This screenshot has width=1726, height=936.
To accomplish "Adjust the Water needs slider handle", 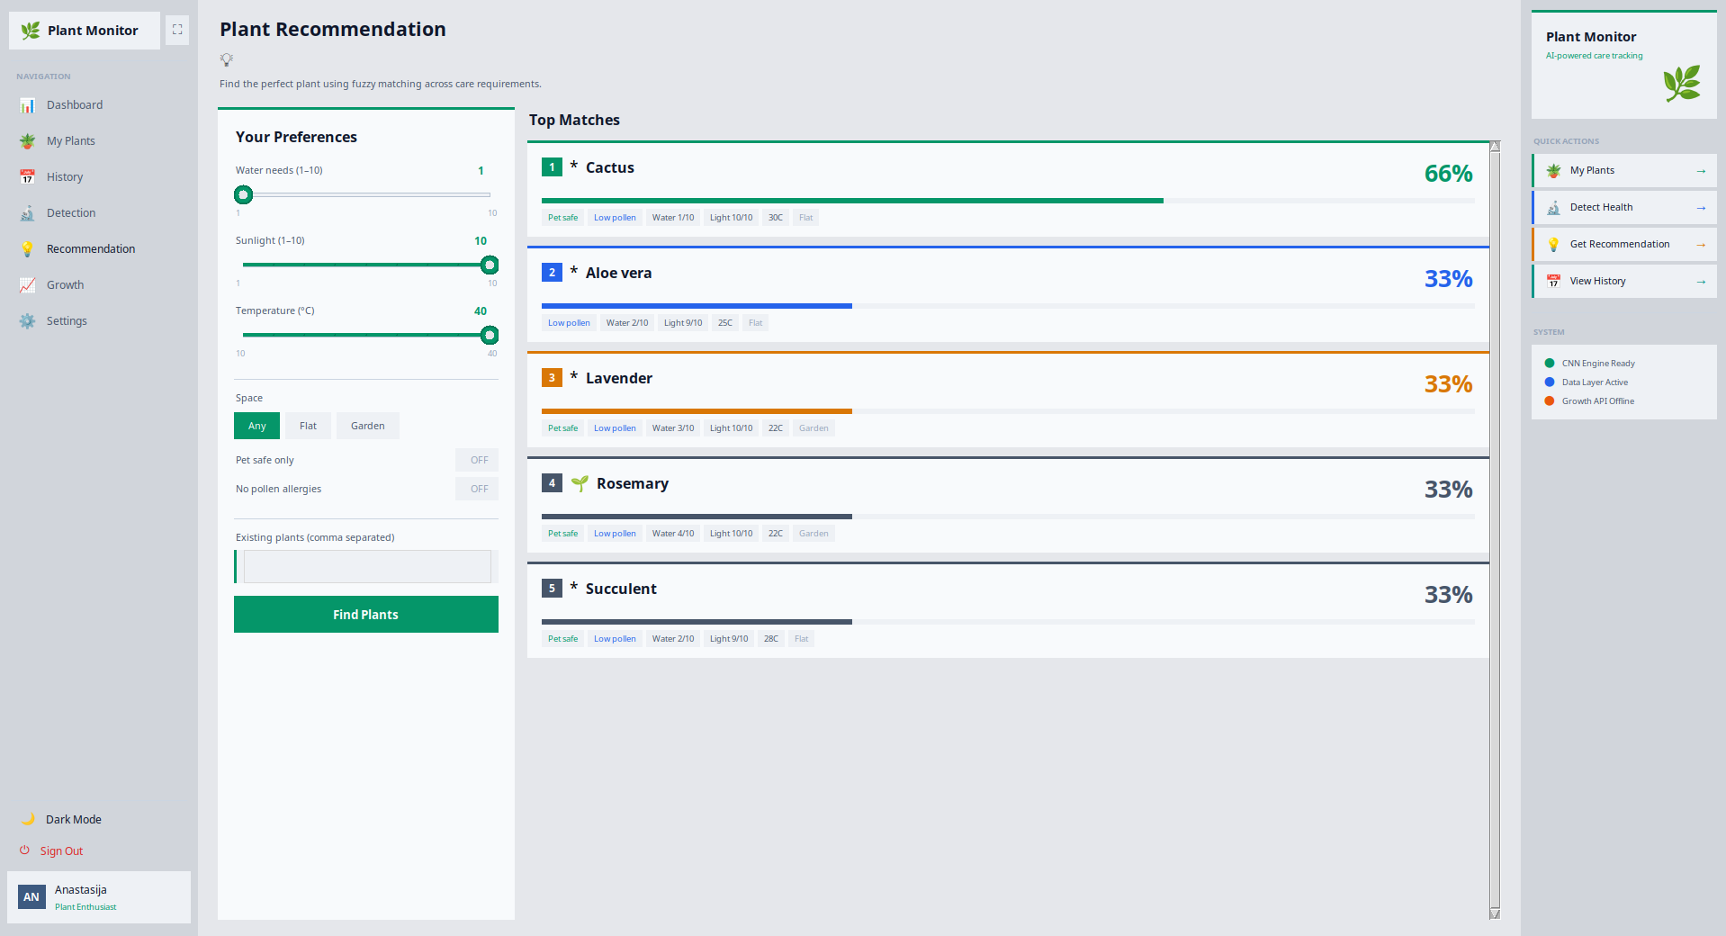I will (x=243, y=194).
